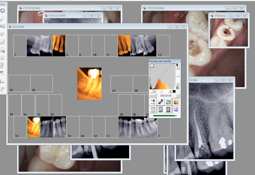Click the right arrow below the histogram
The width and height of the screenshot is (255, 175).
171,91
